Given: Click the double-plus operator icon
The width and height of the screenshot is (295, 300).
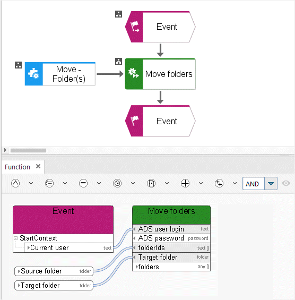Looking at the screenshot, I should point(219,183).
